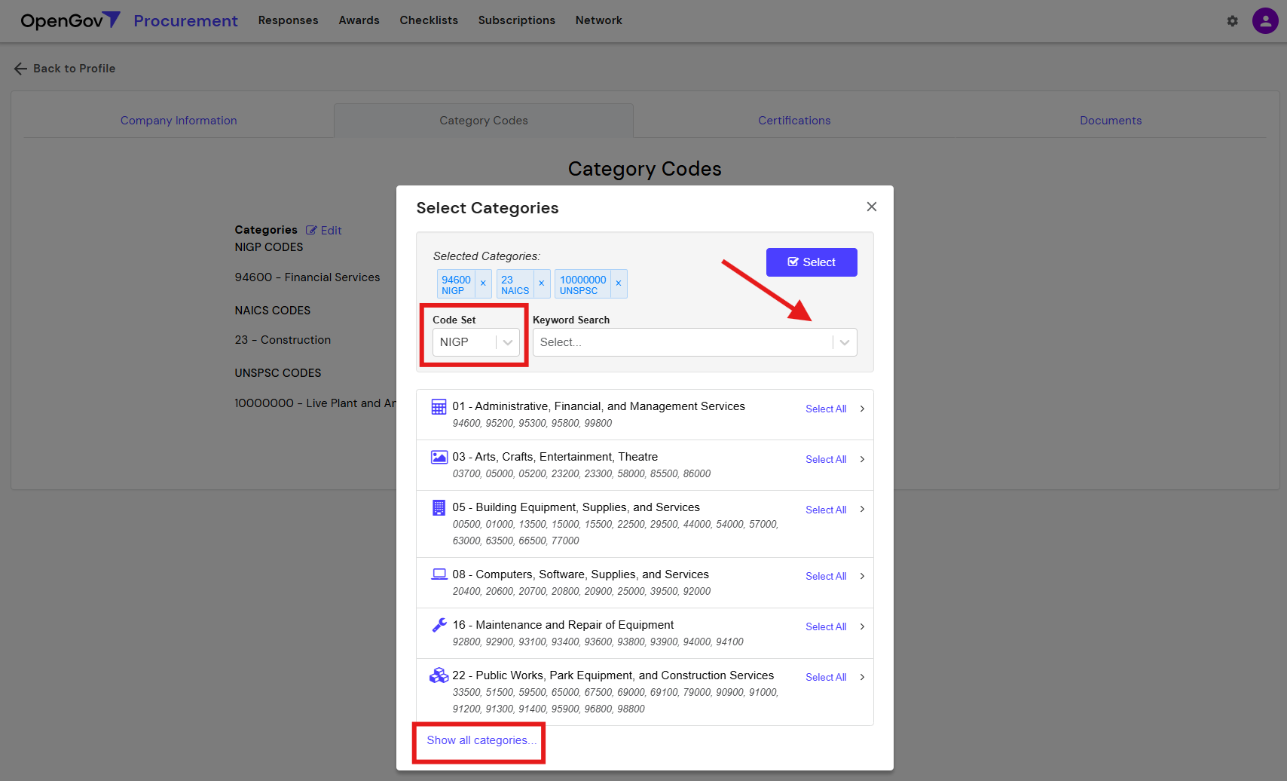Click the Back to Profile arrow icon

[20, 69]
